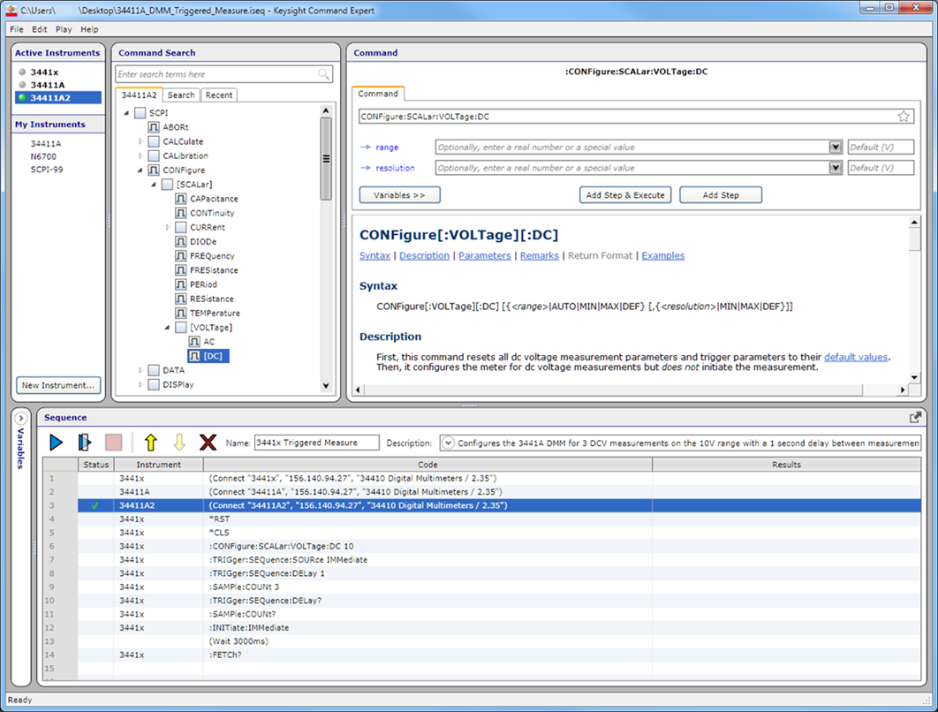
Task: Toggle the CURRent checkbox
Action: pos(181,227)
